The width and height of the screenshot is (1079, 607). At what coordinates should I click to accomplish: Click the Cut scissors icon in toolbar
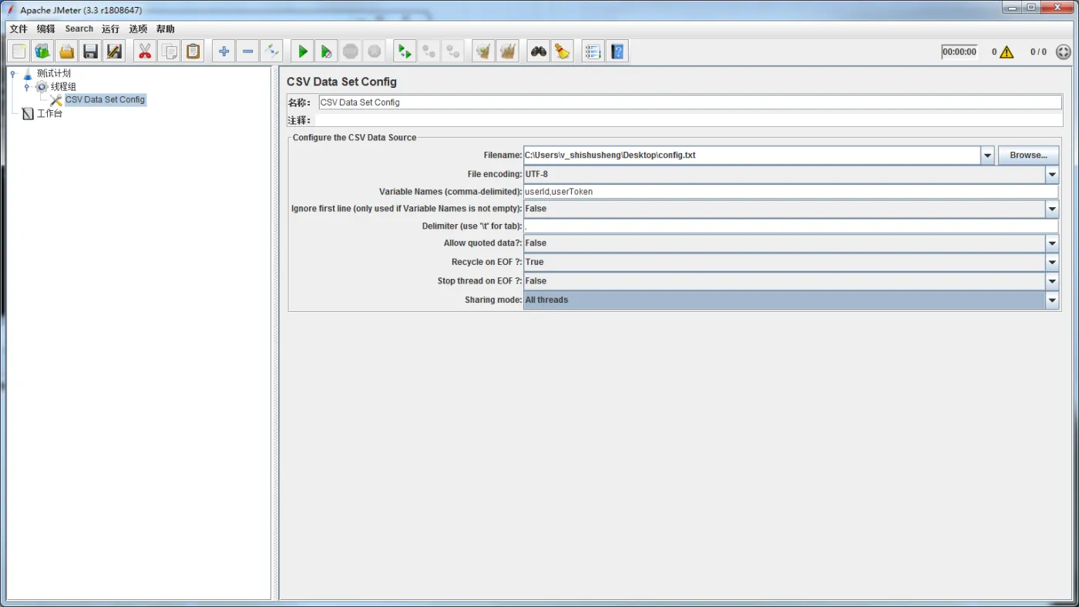click(145, 52)
